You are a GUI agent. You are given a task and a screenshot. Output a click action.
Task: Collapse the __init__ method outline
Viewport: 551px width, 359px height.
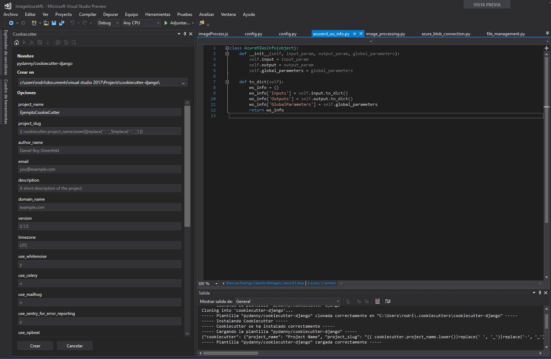pos(227,53)
